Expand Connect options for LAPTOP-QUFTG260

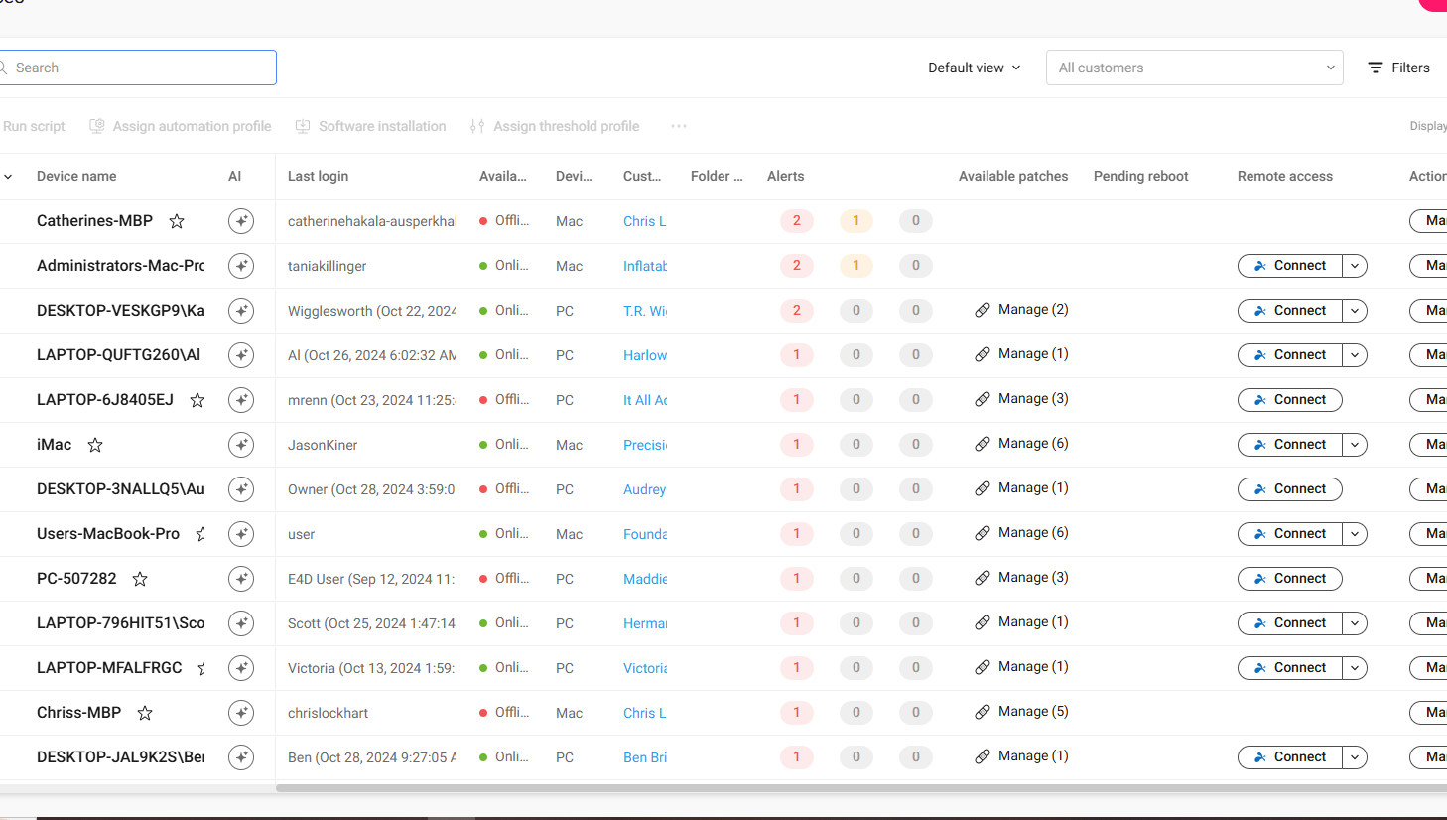tap(1355, 355)
